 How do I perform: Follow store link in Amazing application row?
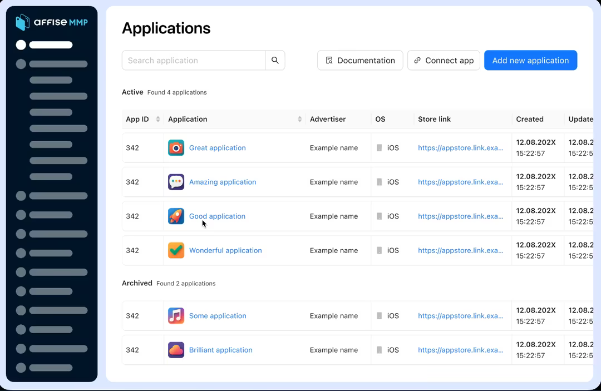(x=461, y=182)
